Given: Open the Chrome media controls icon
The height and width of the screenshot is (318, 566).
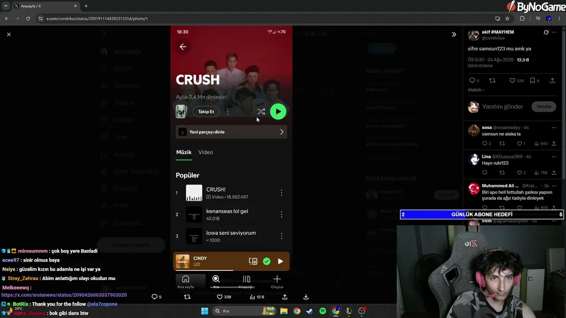Looking at the screenshot, I should (x=538, y=19).
